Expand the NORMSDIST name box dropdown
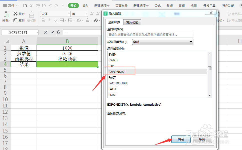This screenshot has width=242, height=150. pos(37,33)
